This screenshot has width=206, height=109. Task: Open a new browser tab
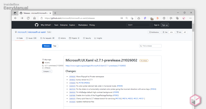coord(55,13)
